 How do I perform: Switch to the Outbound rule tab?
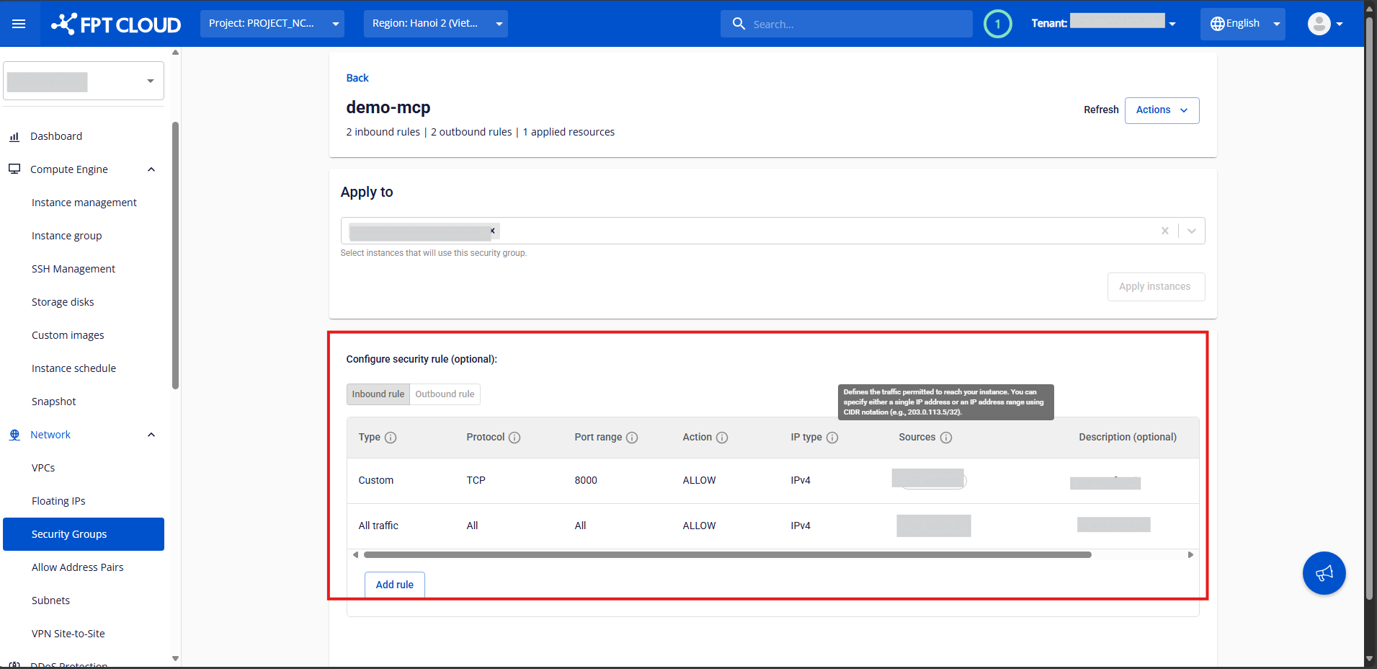[x=445, y=394]
